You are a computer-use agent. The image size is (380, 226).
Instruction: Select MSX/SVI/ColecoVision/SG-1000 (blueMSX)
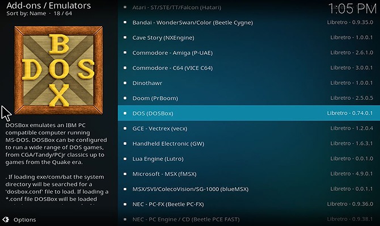[x=249, y=189]
